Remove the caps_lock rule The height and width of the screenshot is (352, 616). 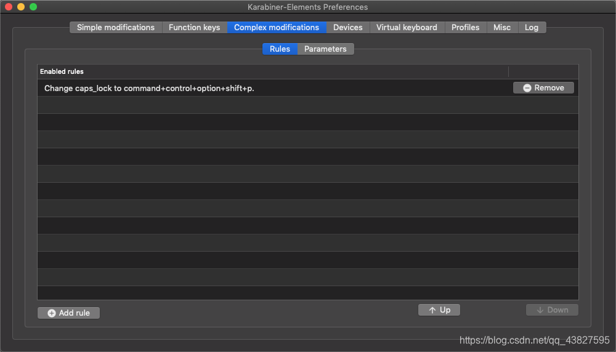pyautogui.click(x=543, y=88)
